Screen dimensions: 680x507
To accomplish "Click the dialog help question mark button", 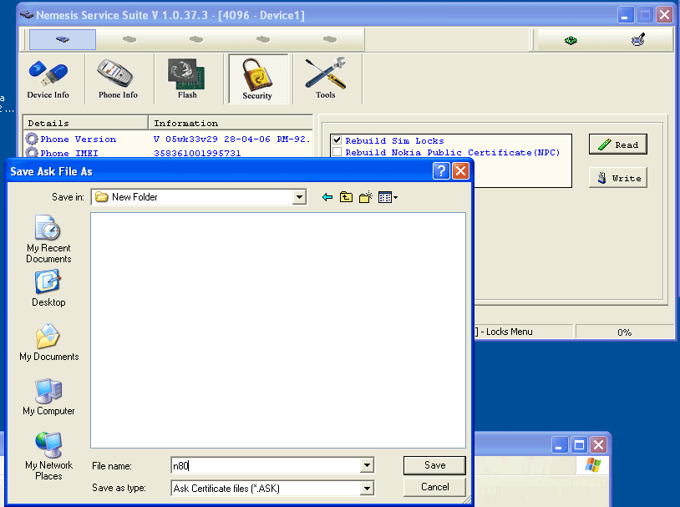I will pyautogui.click(x=441, y=171).
